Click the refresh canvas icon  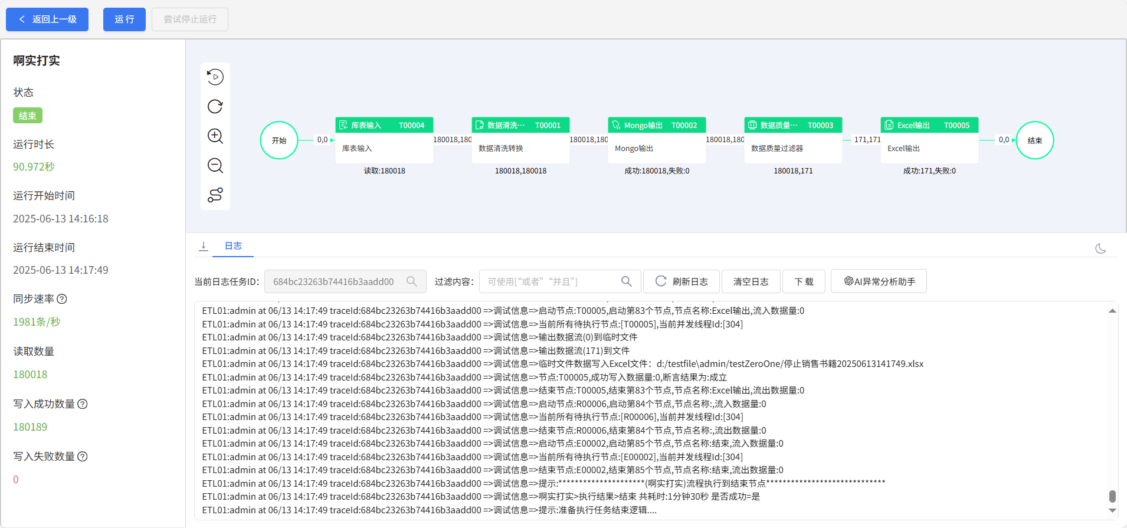[215, 106]
